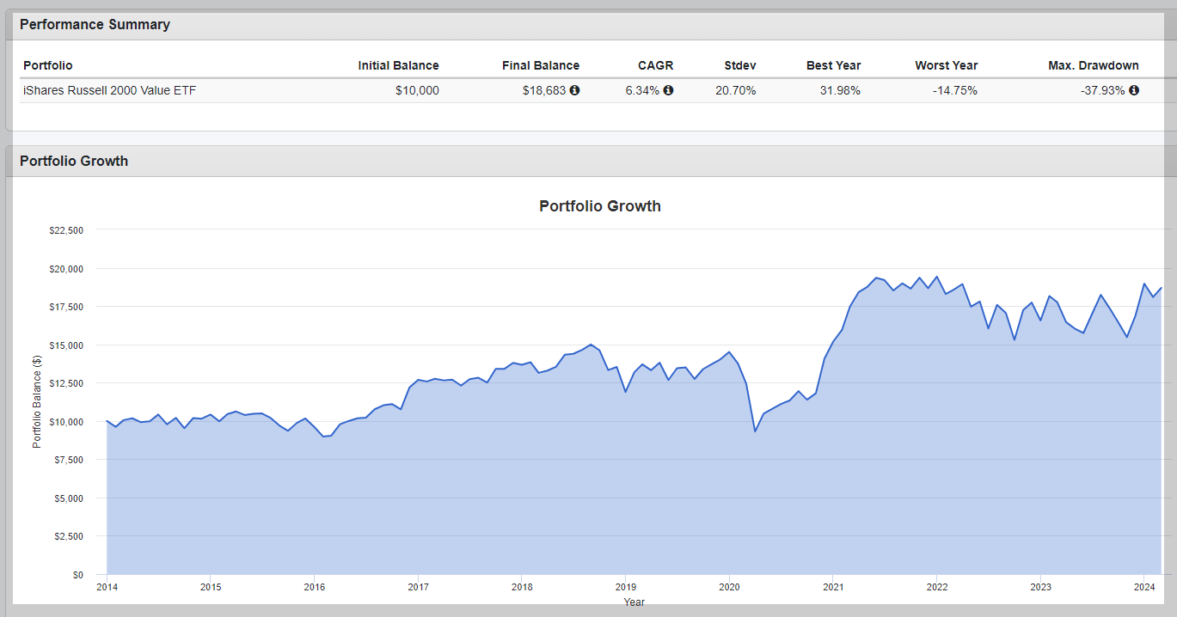Screen dimensions: 1177x617
Task: Click the Portfolio Growth chart title
Action: click(600, 206)
